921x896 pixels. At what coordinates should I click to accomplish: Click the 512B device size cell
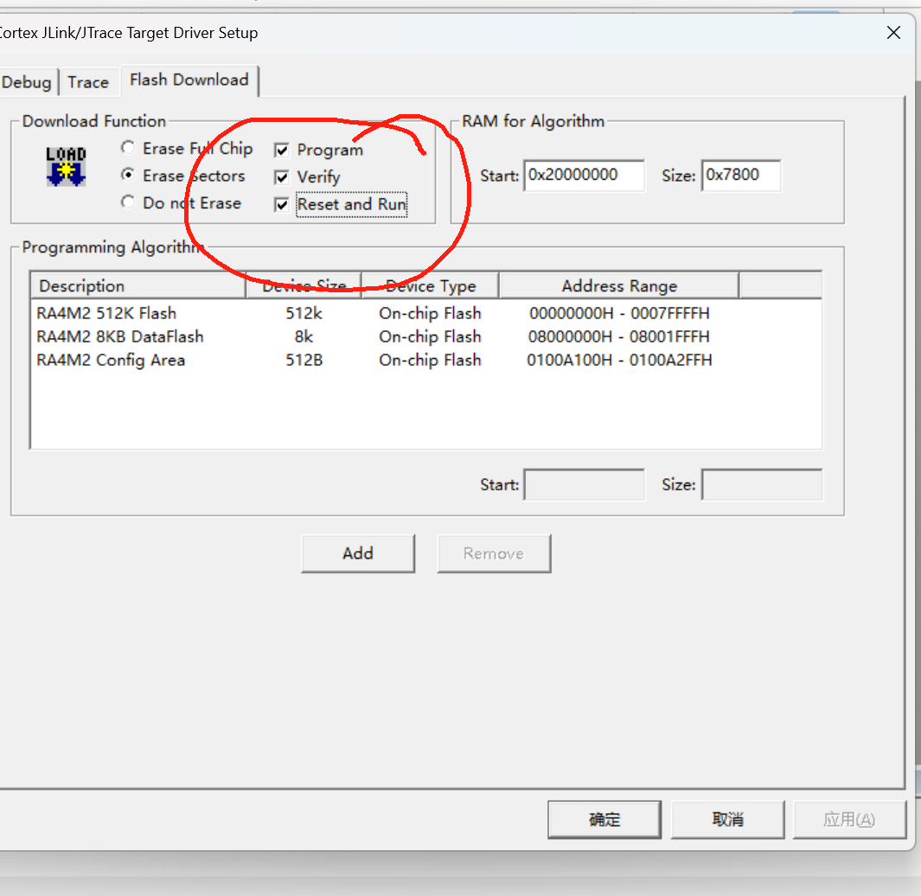[x=304, y=360]
